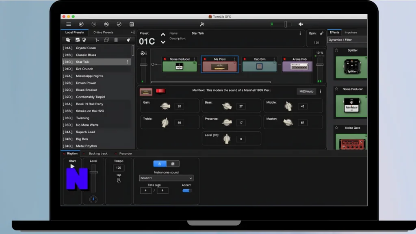Start rhythm with play button
The height and width of the screenshot is (234, 416).
(x=72, y=166)
